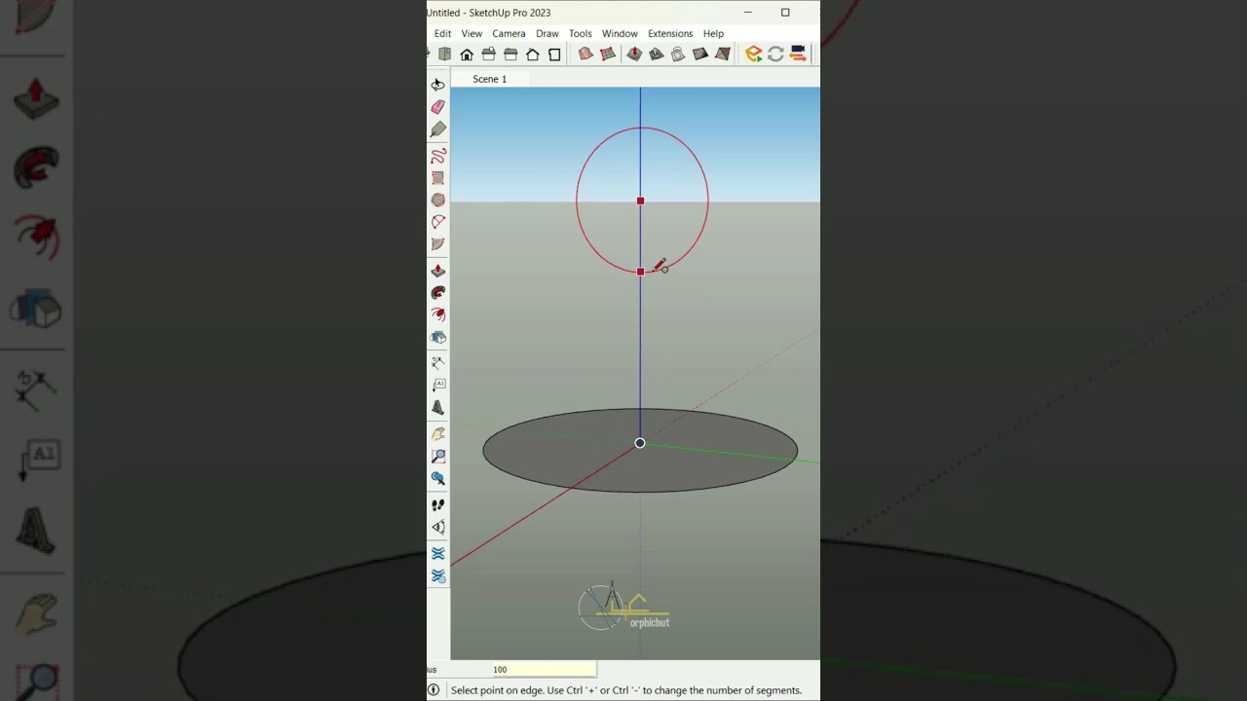The width and height of the screenshot is (1247, 701).
Task: Switch to the Scene 1 tab
Action: pos(490,79)
